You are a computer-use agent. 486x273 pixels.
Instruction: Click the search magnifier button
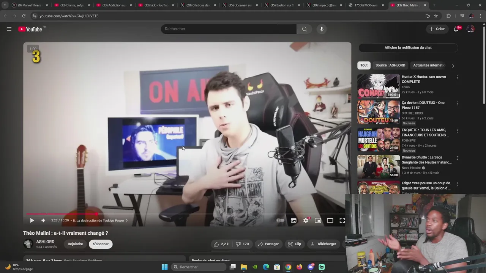coord(305,29)
